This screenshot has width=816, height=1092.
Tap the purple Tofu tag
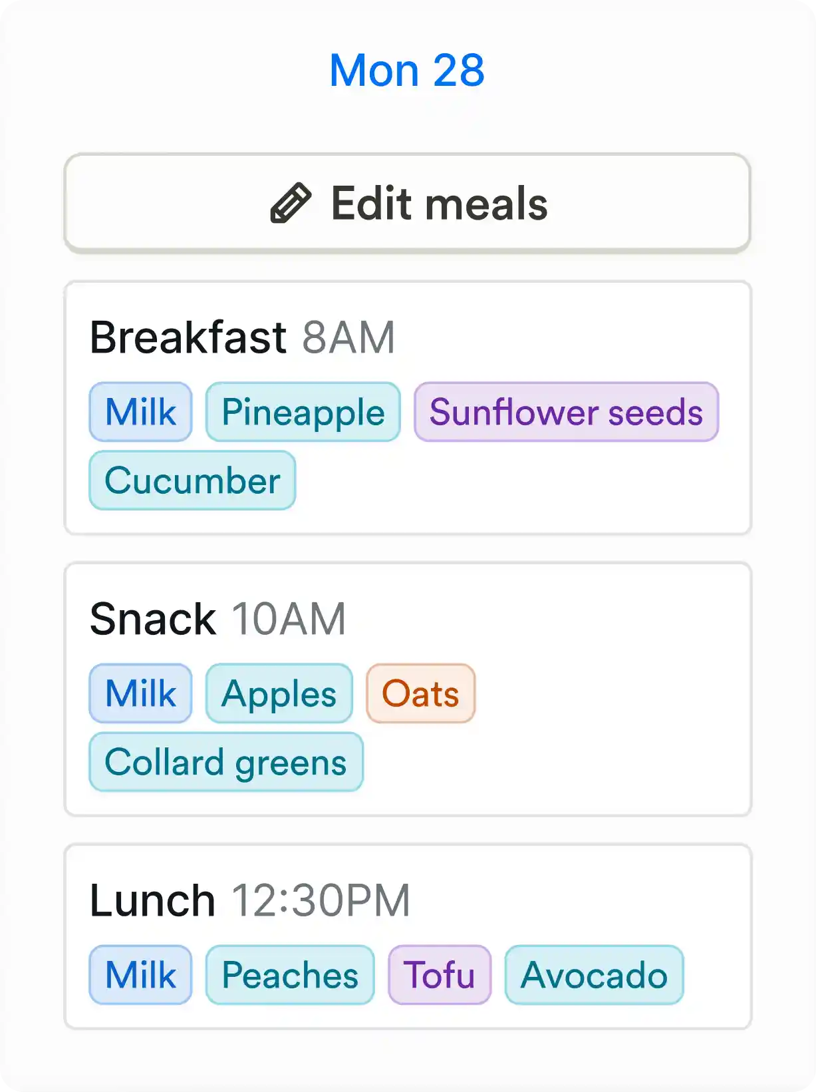pos(440,975)
